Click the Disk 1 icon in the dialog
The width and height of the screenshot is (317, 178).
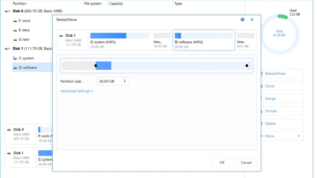click(x=61, y=36)
